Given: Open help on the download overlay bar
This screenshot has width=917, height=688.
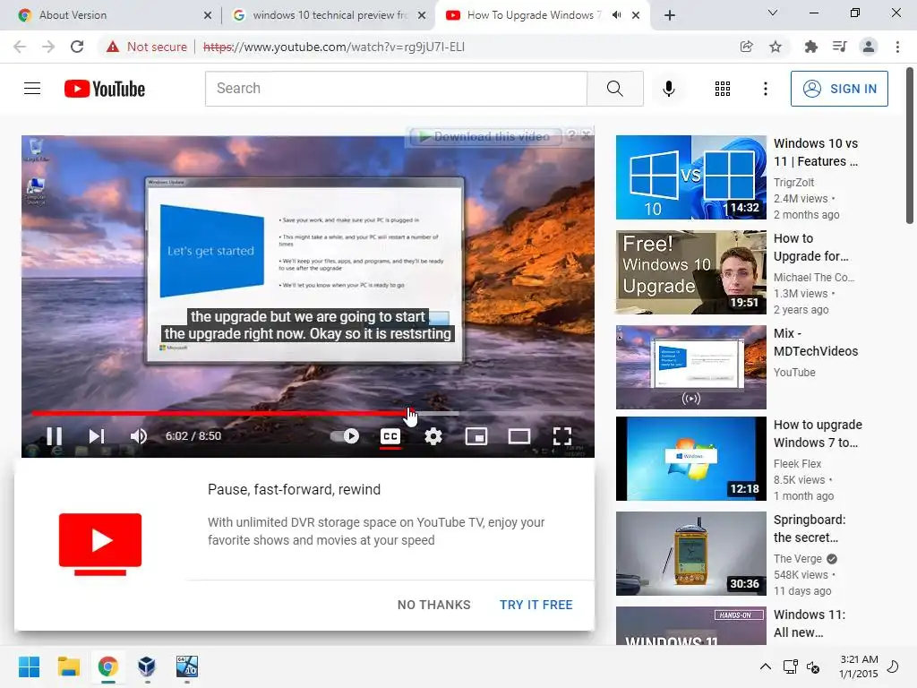Looking at the screenshot, I should pyautogui.click(x=571, y=135).
